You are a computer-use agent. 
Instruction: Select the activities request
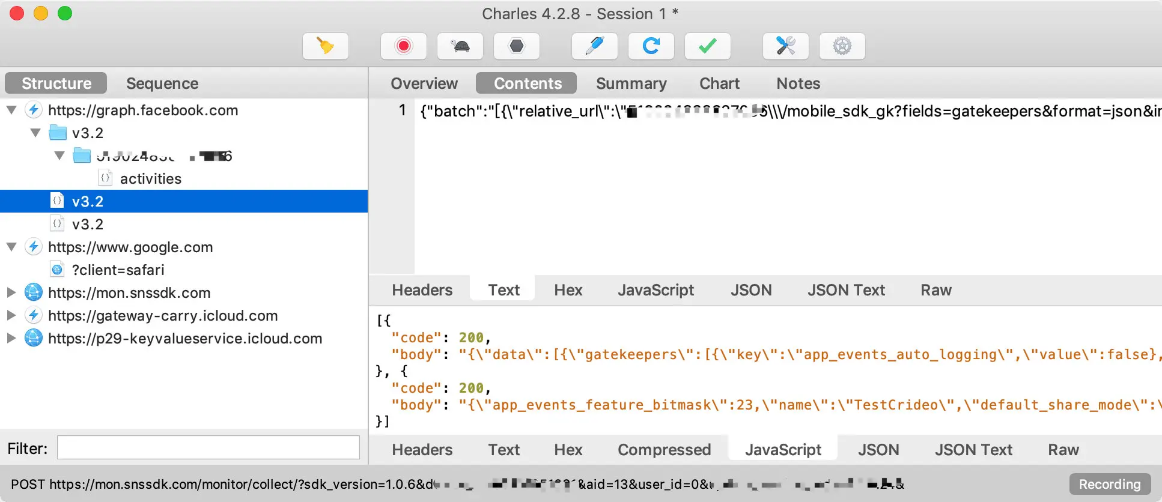click(x=150, y=178)
